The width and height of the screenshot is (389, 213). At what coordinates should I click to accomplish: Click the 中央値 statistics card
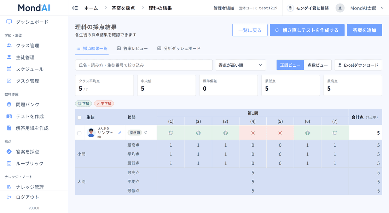[x=167, y=85]
